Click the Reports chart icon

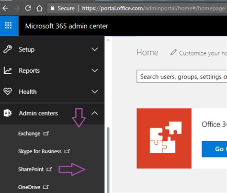pos(8,70)
